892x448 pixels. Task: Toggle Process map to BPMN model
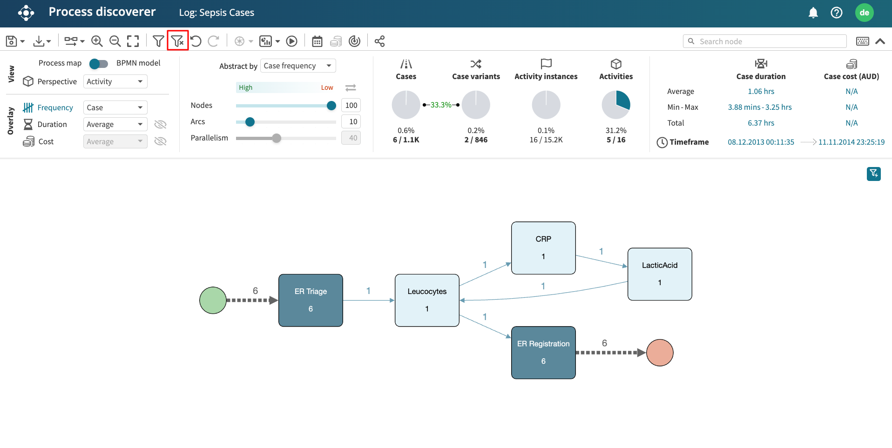tap(99, 63)
